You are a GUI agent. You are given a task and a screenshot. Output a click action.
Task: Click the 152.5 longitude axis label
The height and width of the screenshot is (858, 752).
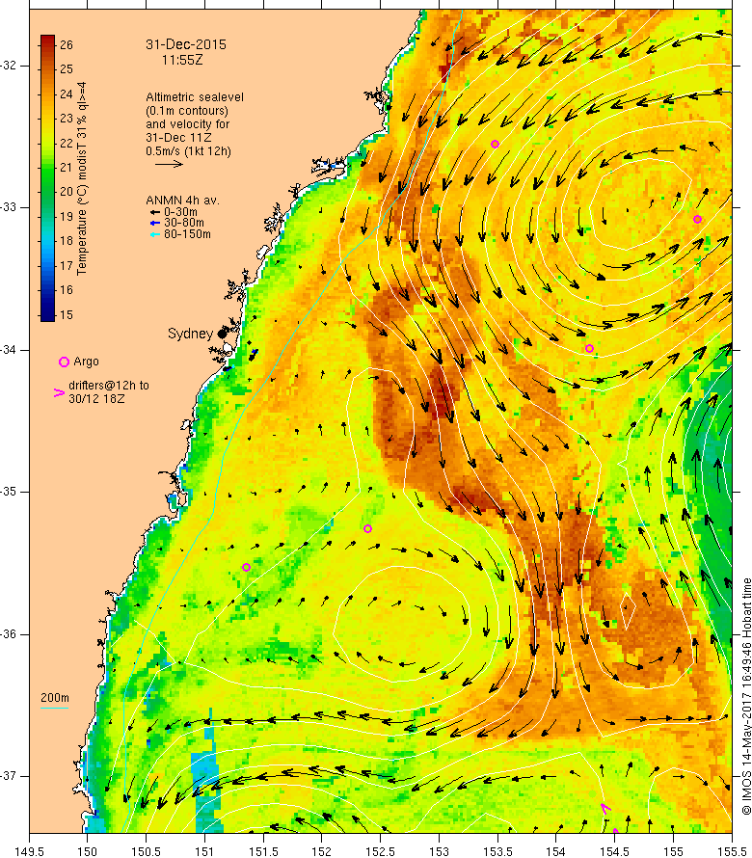381,852
